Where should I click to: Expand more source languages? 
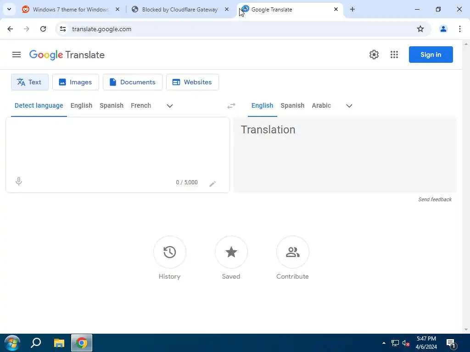click(170, 106)
